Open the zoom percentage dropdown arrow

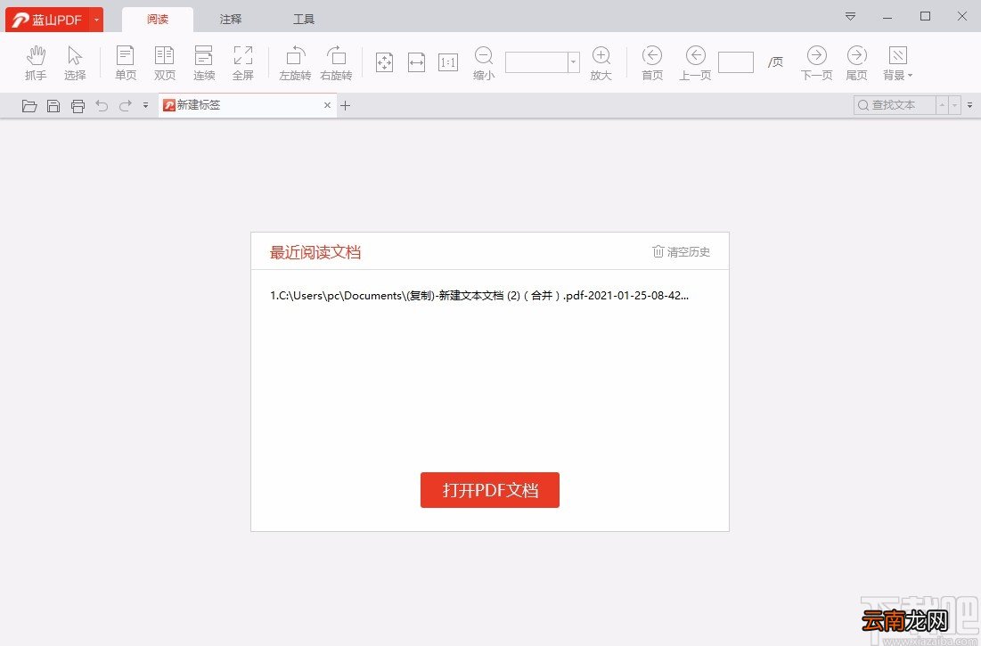tap(573, 61)
